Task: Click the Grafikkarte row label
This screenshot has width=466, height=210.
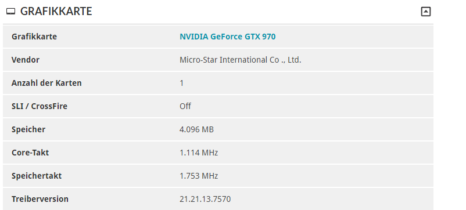Action: click(x=34, y=37)
